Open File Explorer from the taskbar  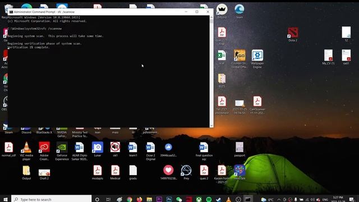[x=149, y=200]
